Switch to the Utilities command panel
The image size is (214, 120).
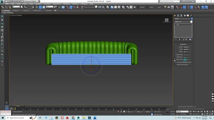click(191, 16)
